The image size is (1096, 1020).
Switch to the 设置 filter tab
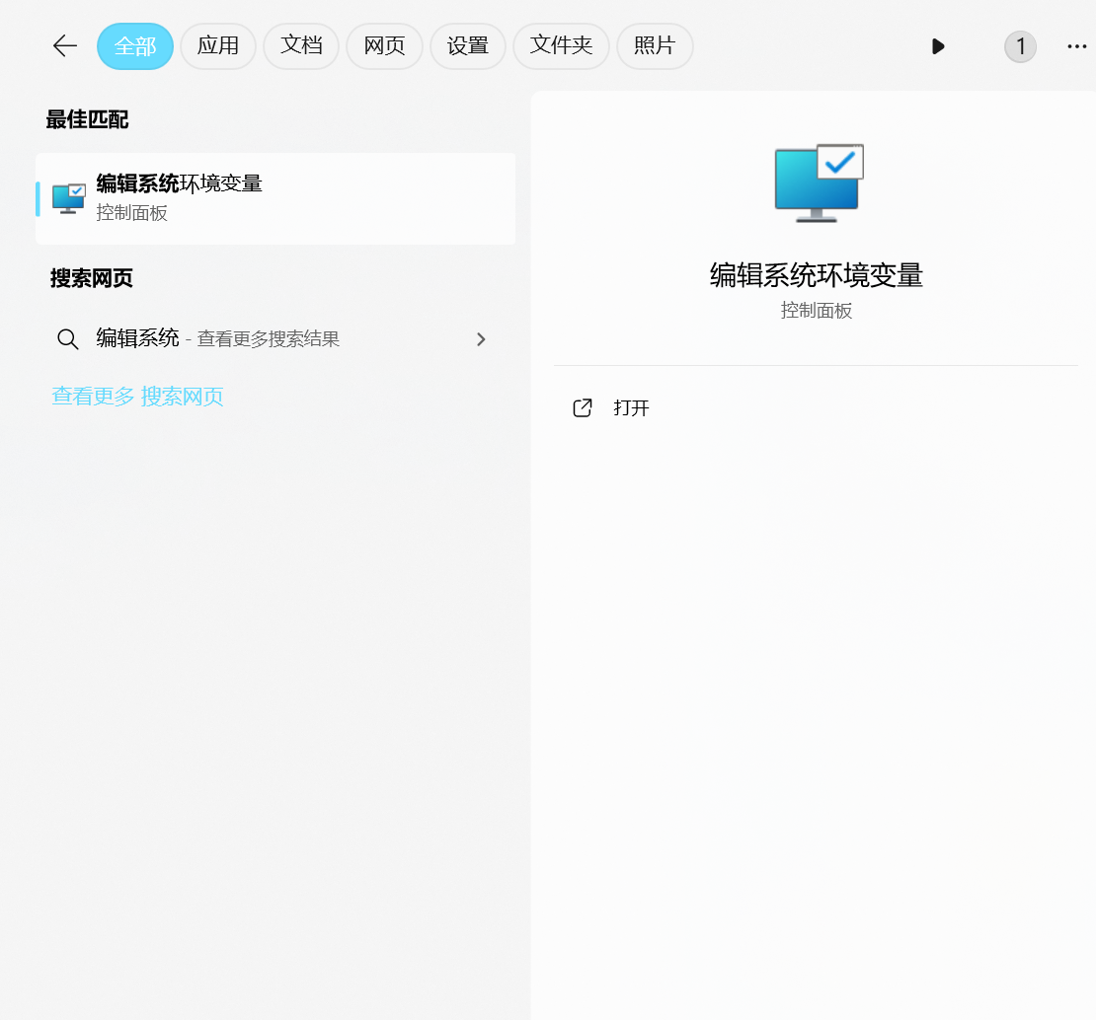468,46
